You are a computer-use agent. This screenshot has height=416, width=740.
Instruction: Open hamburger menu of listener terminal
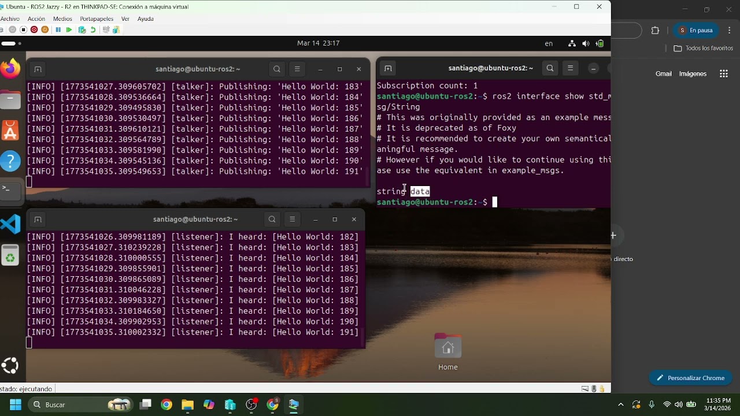pos(292,220)
